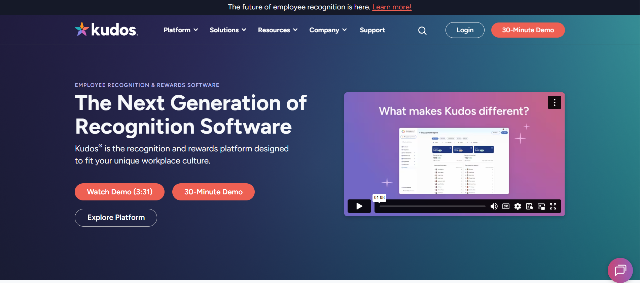Toggle closed captions on video
This screenshot has height=283, width=640.
(x=506, y=206)
